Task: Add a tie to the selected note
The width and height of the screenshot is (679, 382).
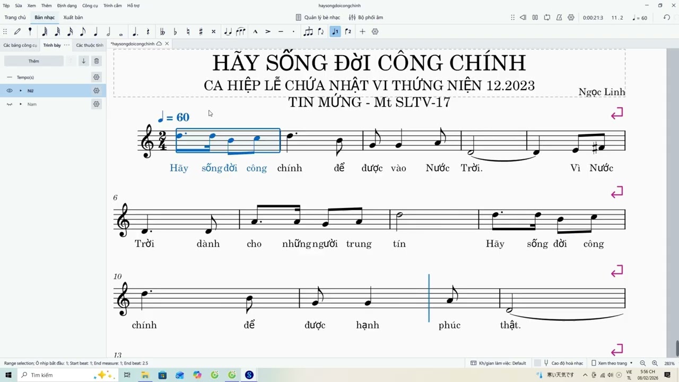Action: tap(228, 32)
